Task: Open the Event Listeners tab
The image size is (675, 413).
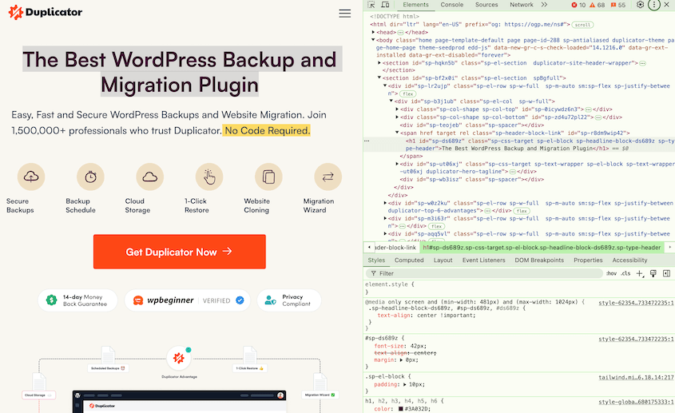Action: (x=484, y=260)
